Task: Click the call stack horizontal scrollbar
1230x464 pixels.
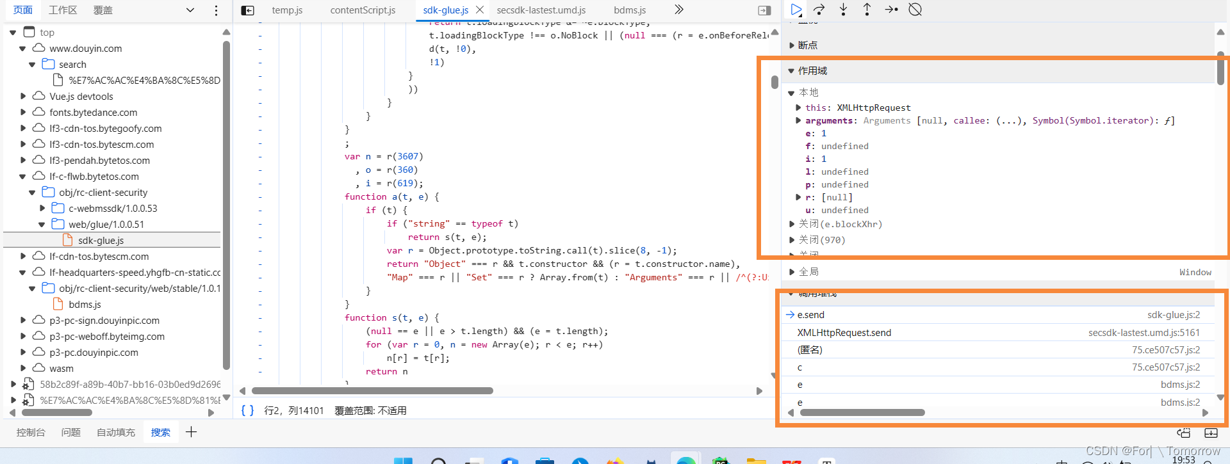Action: tap(862, 413)
